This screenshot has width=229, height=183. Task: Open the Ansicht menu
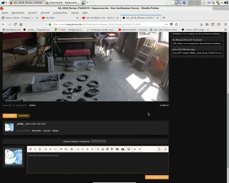(x=33, y=13)
